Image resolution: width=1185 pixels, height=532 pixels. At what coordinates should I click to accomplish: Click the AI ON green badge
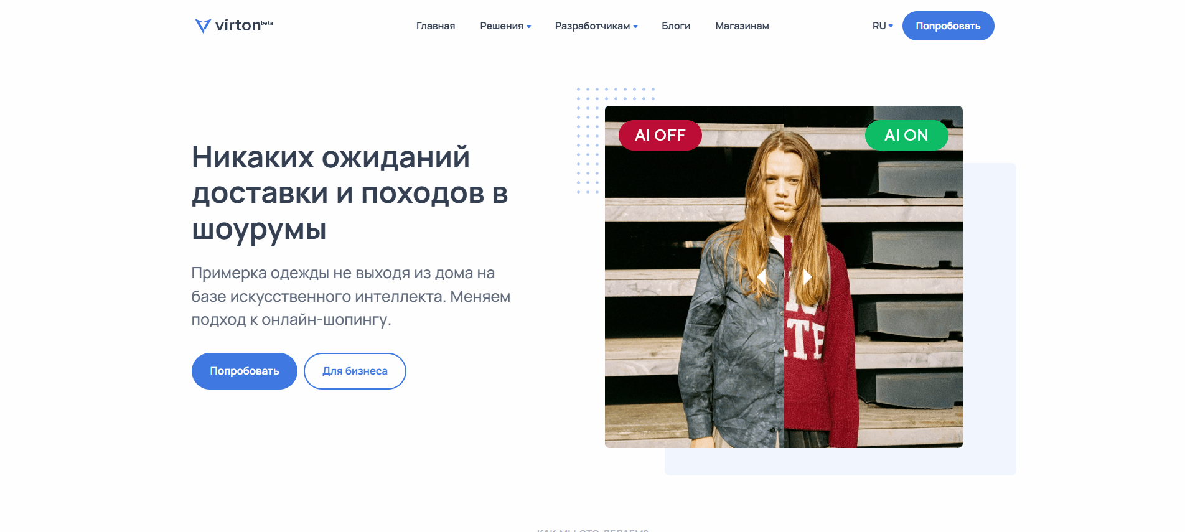tap(907, 135)
